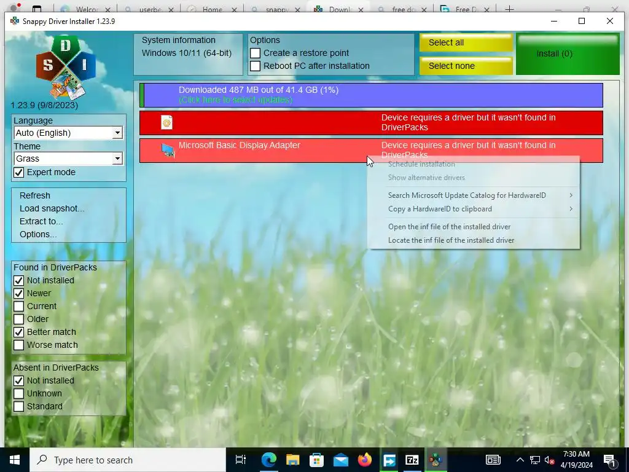Open Mail app from taskbar
The width and height of the screenshot is (629, 472).
(340, 460)
